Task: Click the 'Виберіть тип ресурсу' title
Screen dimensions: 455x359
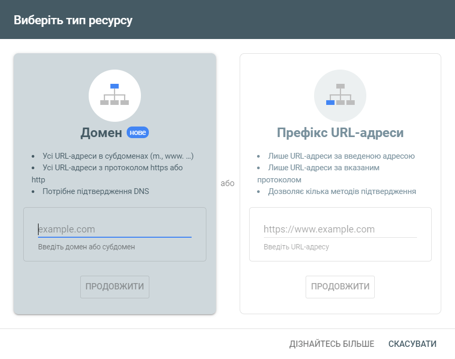Action: (x=73, y=20)
